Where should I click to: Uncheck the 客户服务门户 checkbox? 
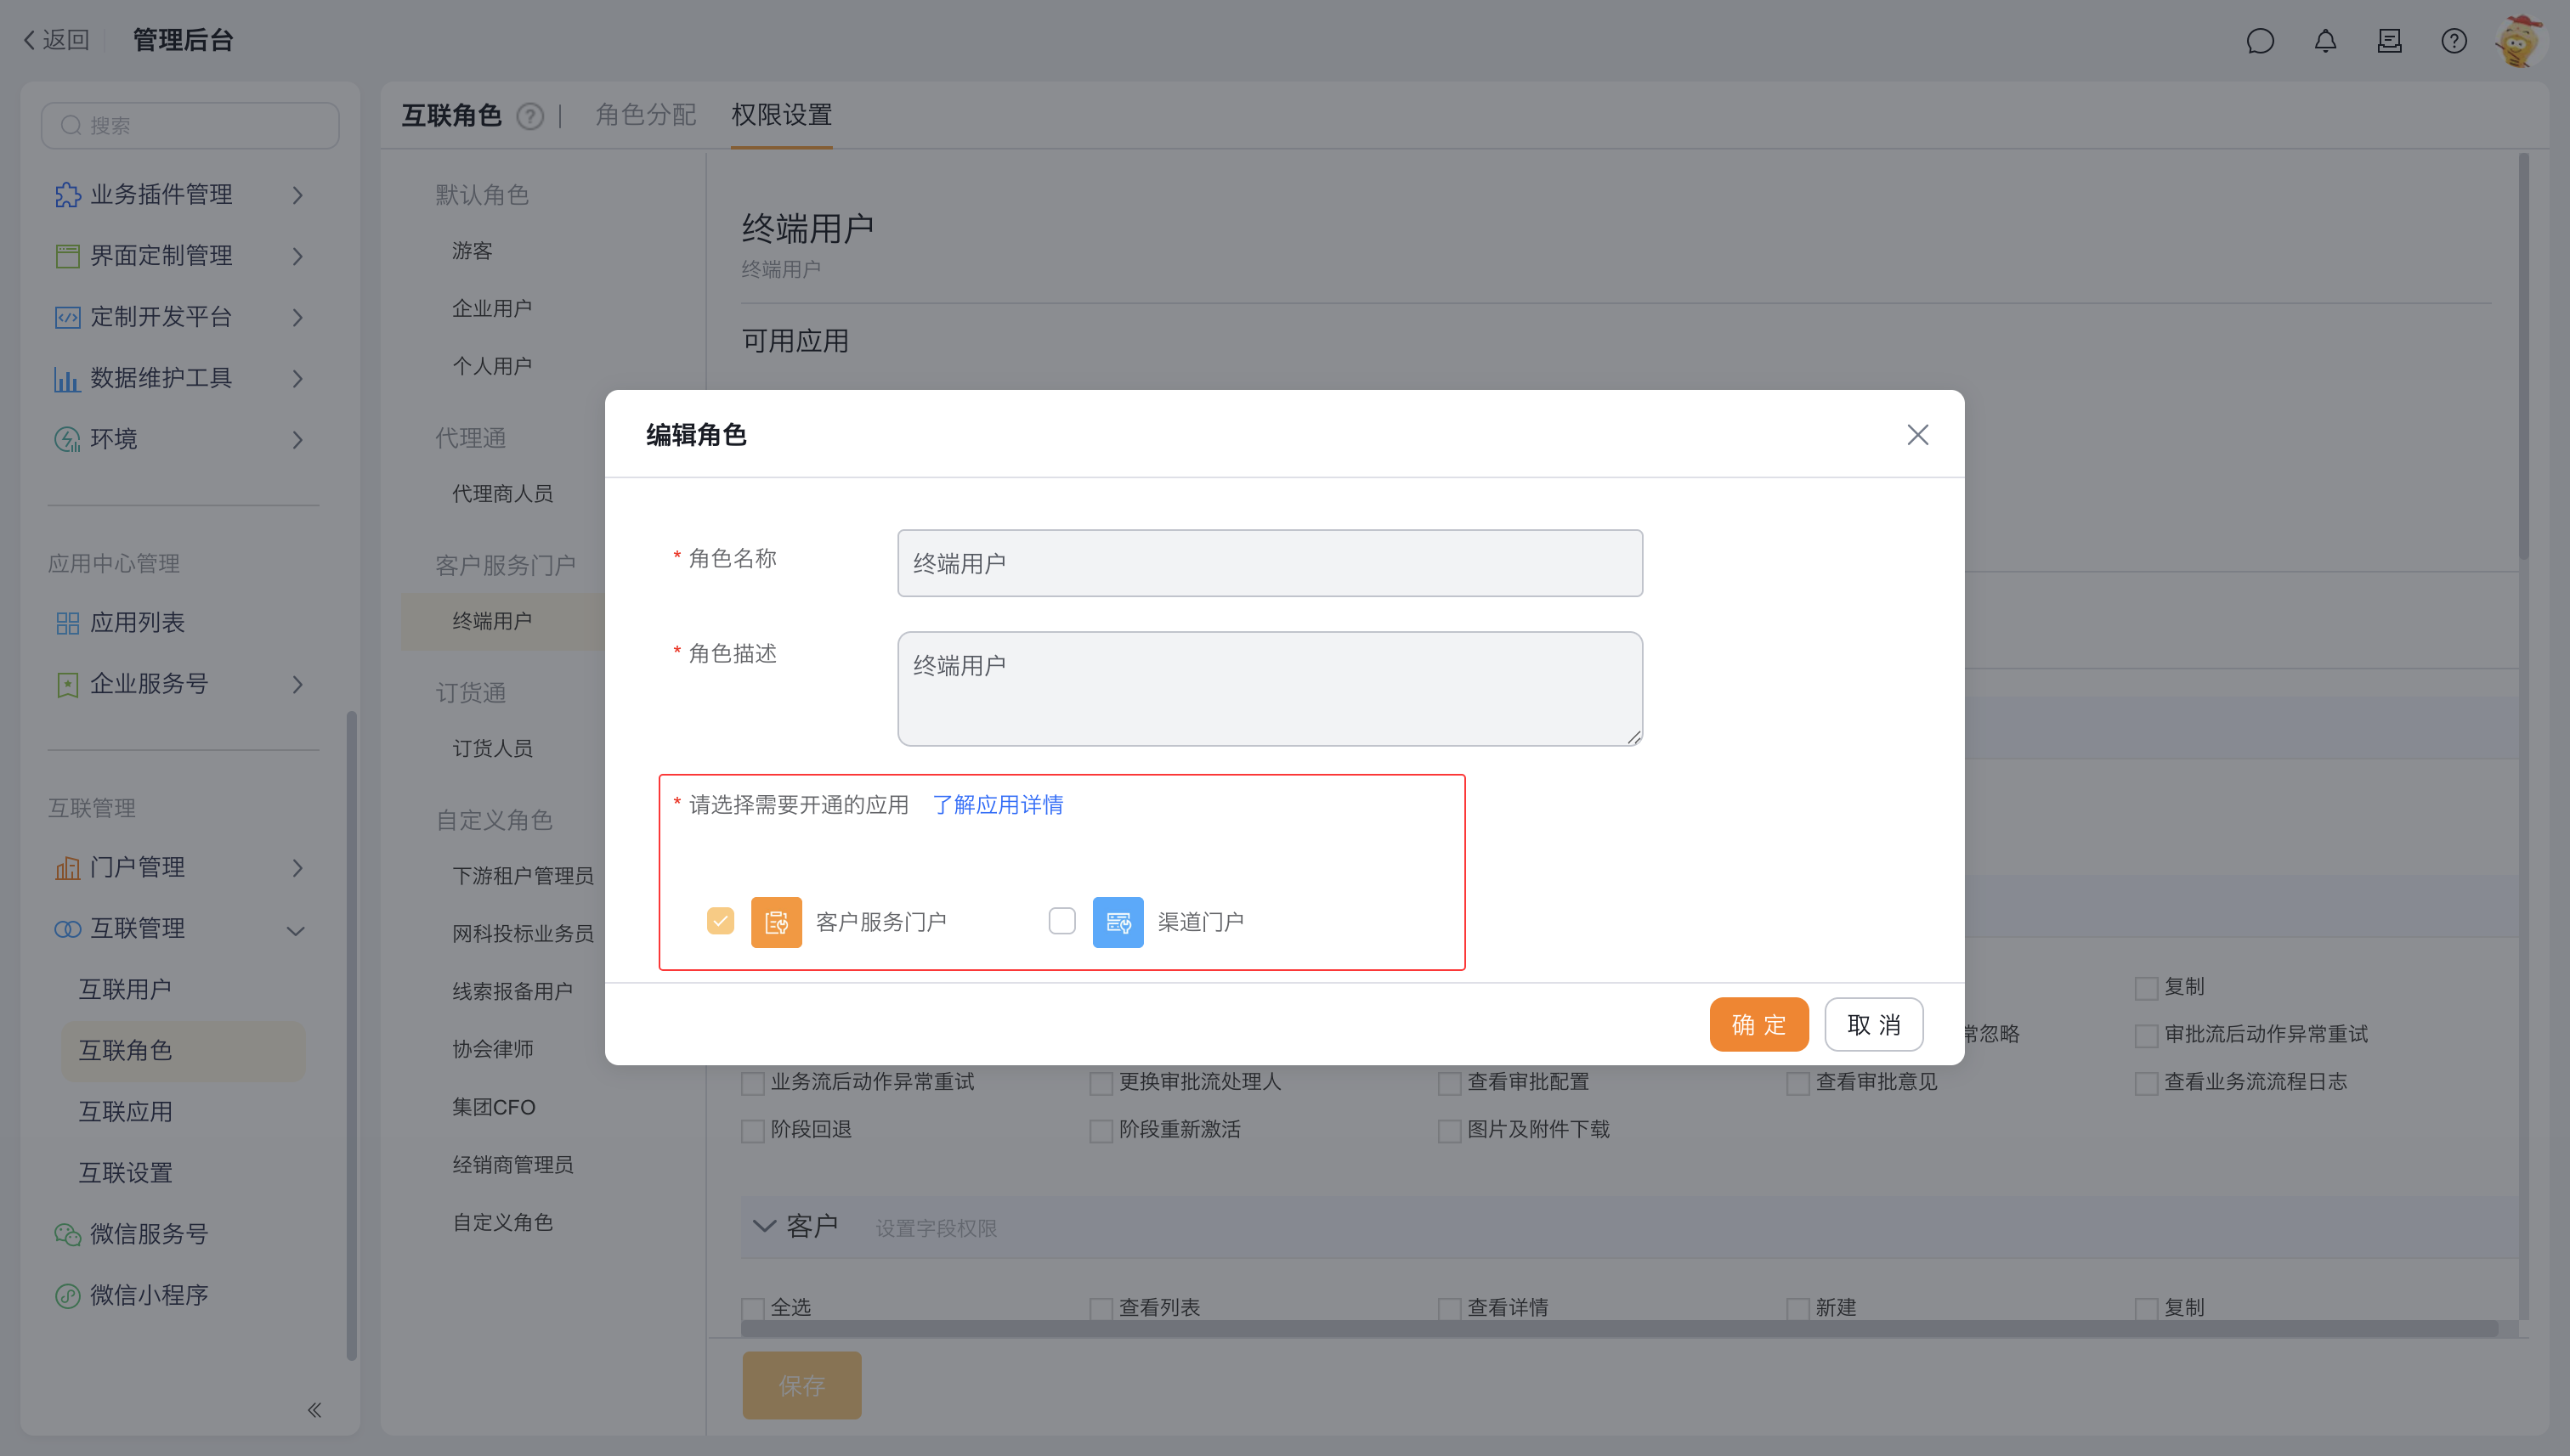721,920
